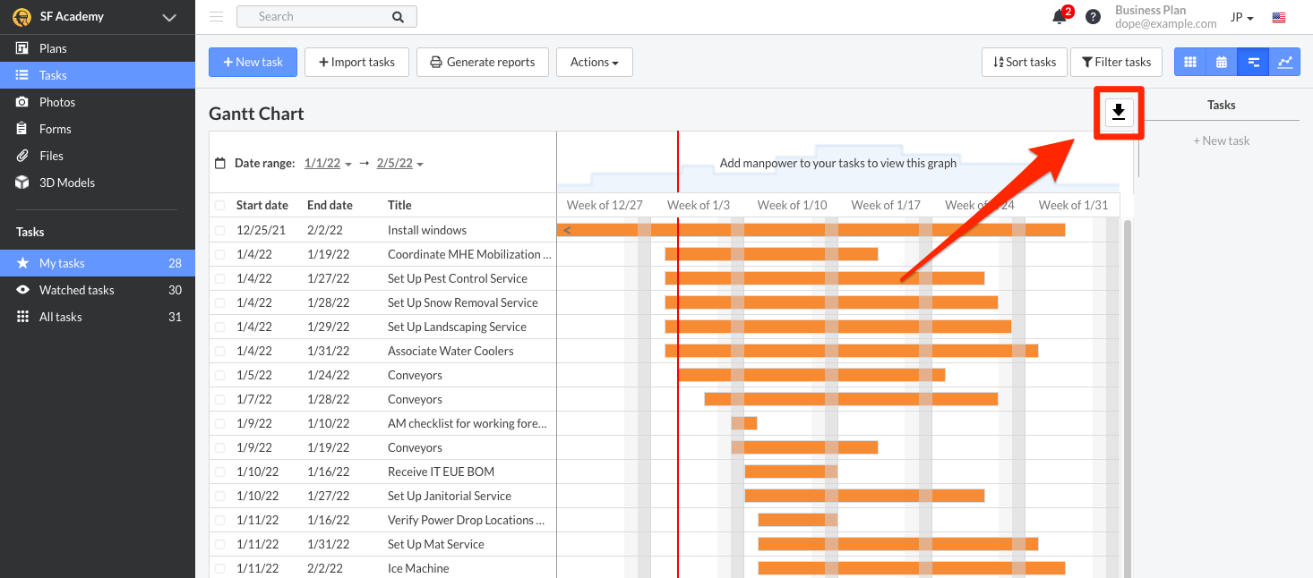Click into the Search input field
This screenshot has width=1313, height=578.
pyautogui.click(x=314, y=16)
